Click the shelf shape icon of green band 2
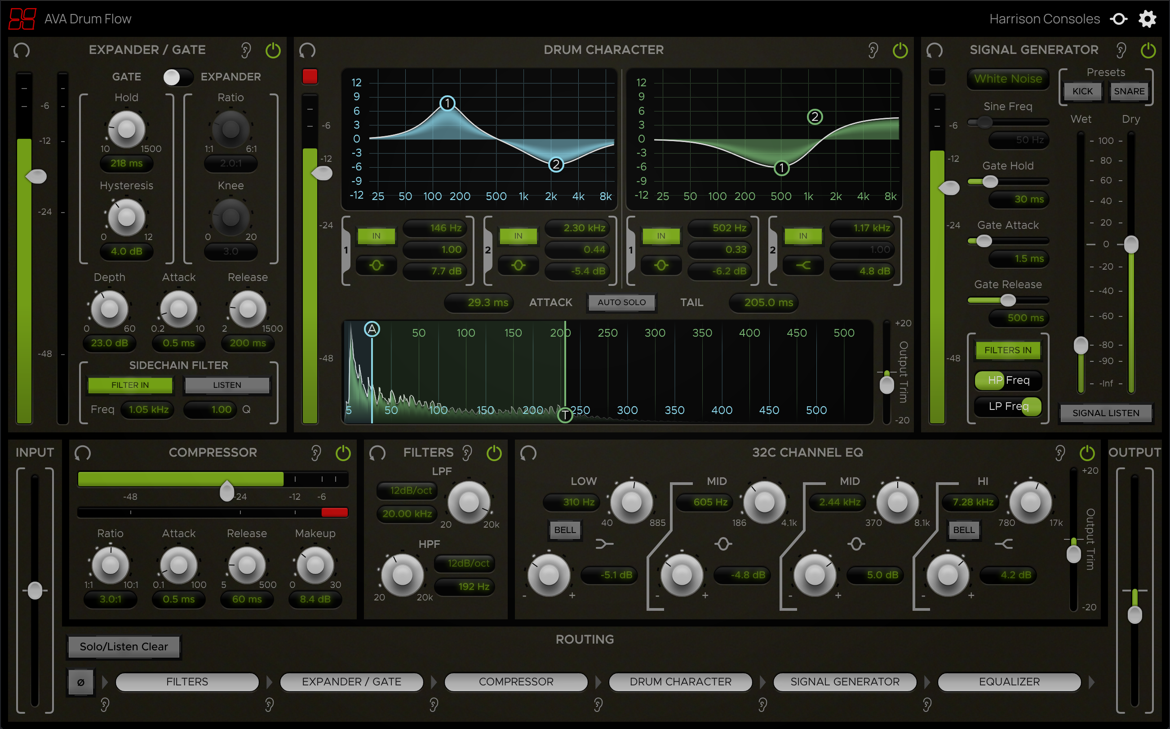 click(x=803, y=265)
